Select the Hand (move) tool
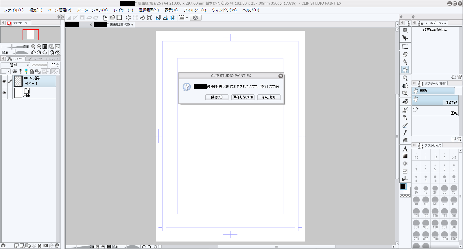Viewport: 463px width, 249px height. point(405,70)
